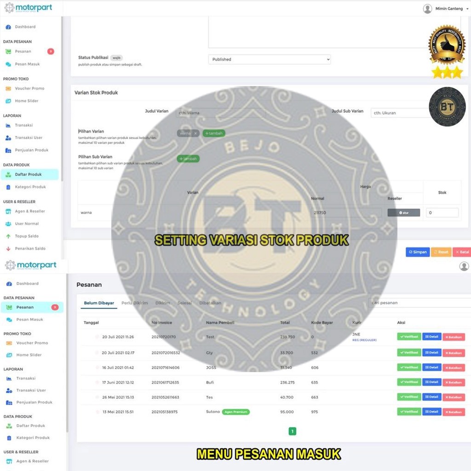Open Detail for order by Gty
Screen dimensions: 471x471
point(431,353)
